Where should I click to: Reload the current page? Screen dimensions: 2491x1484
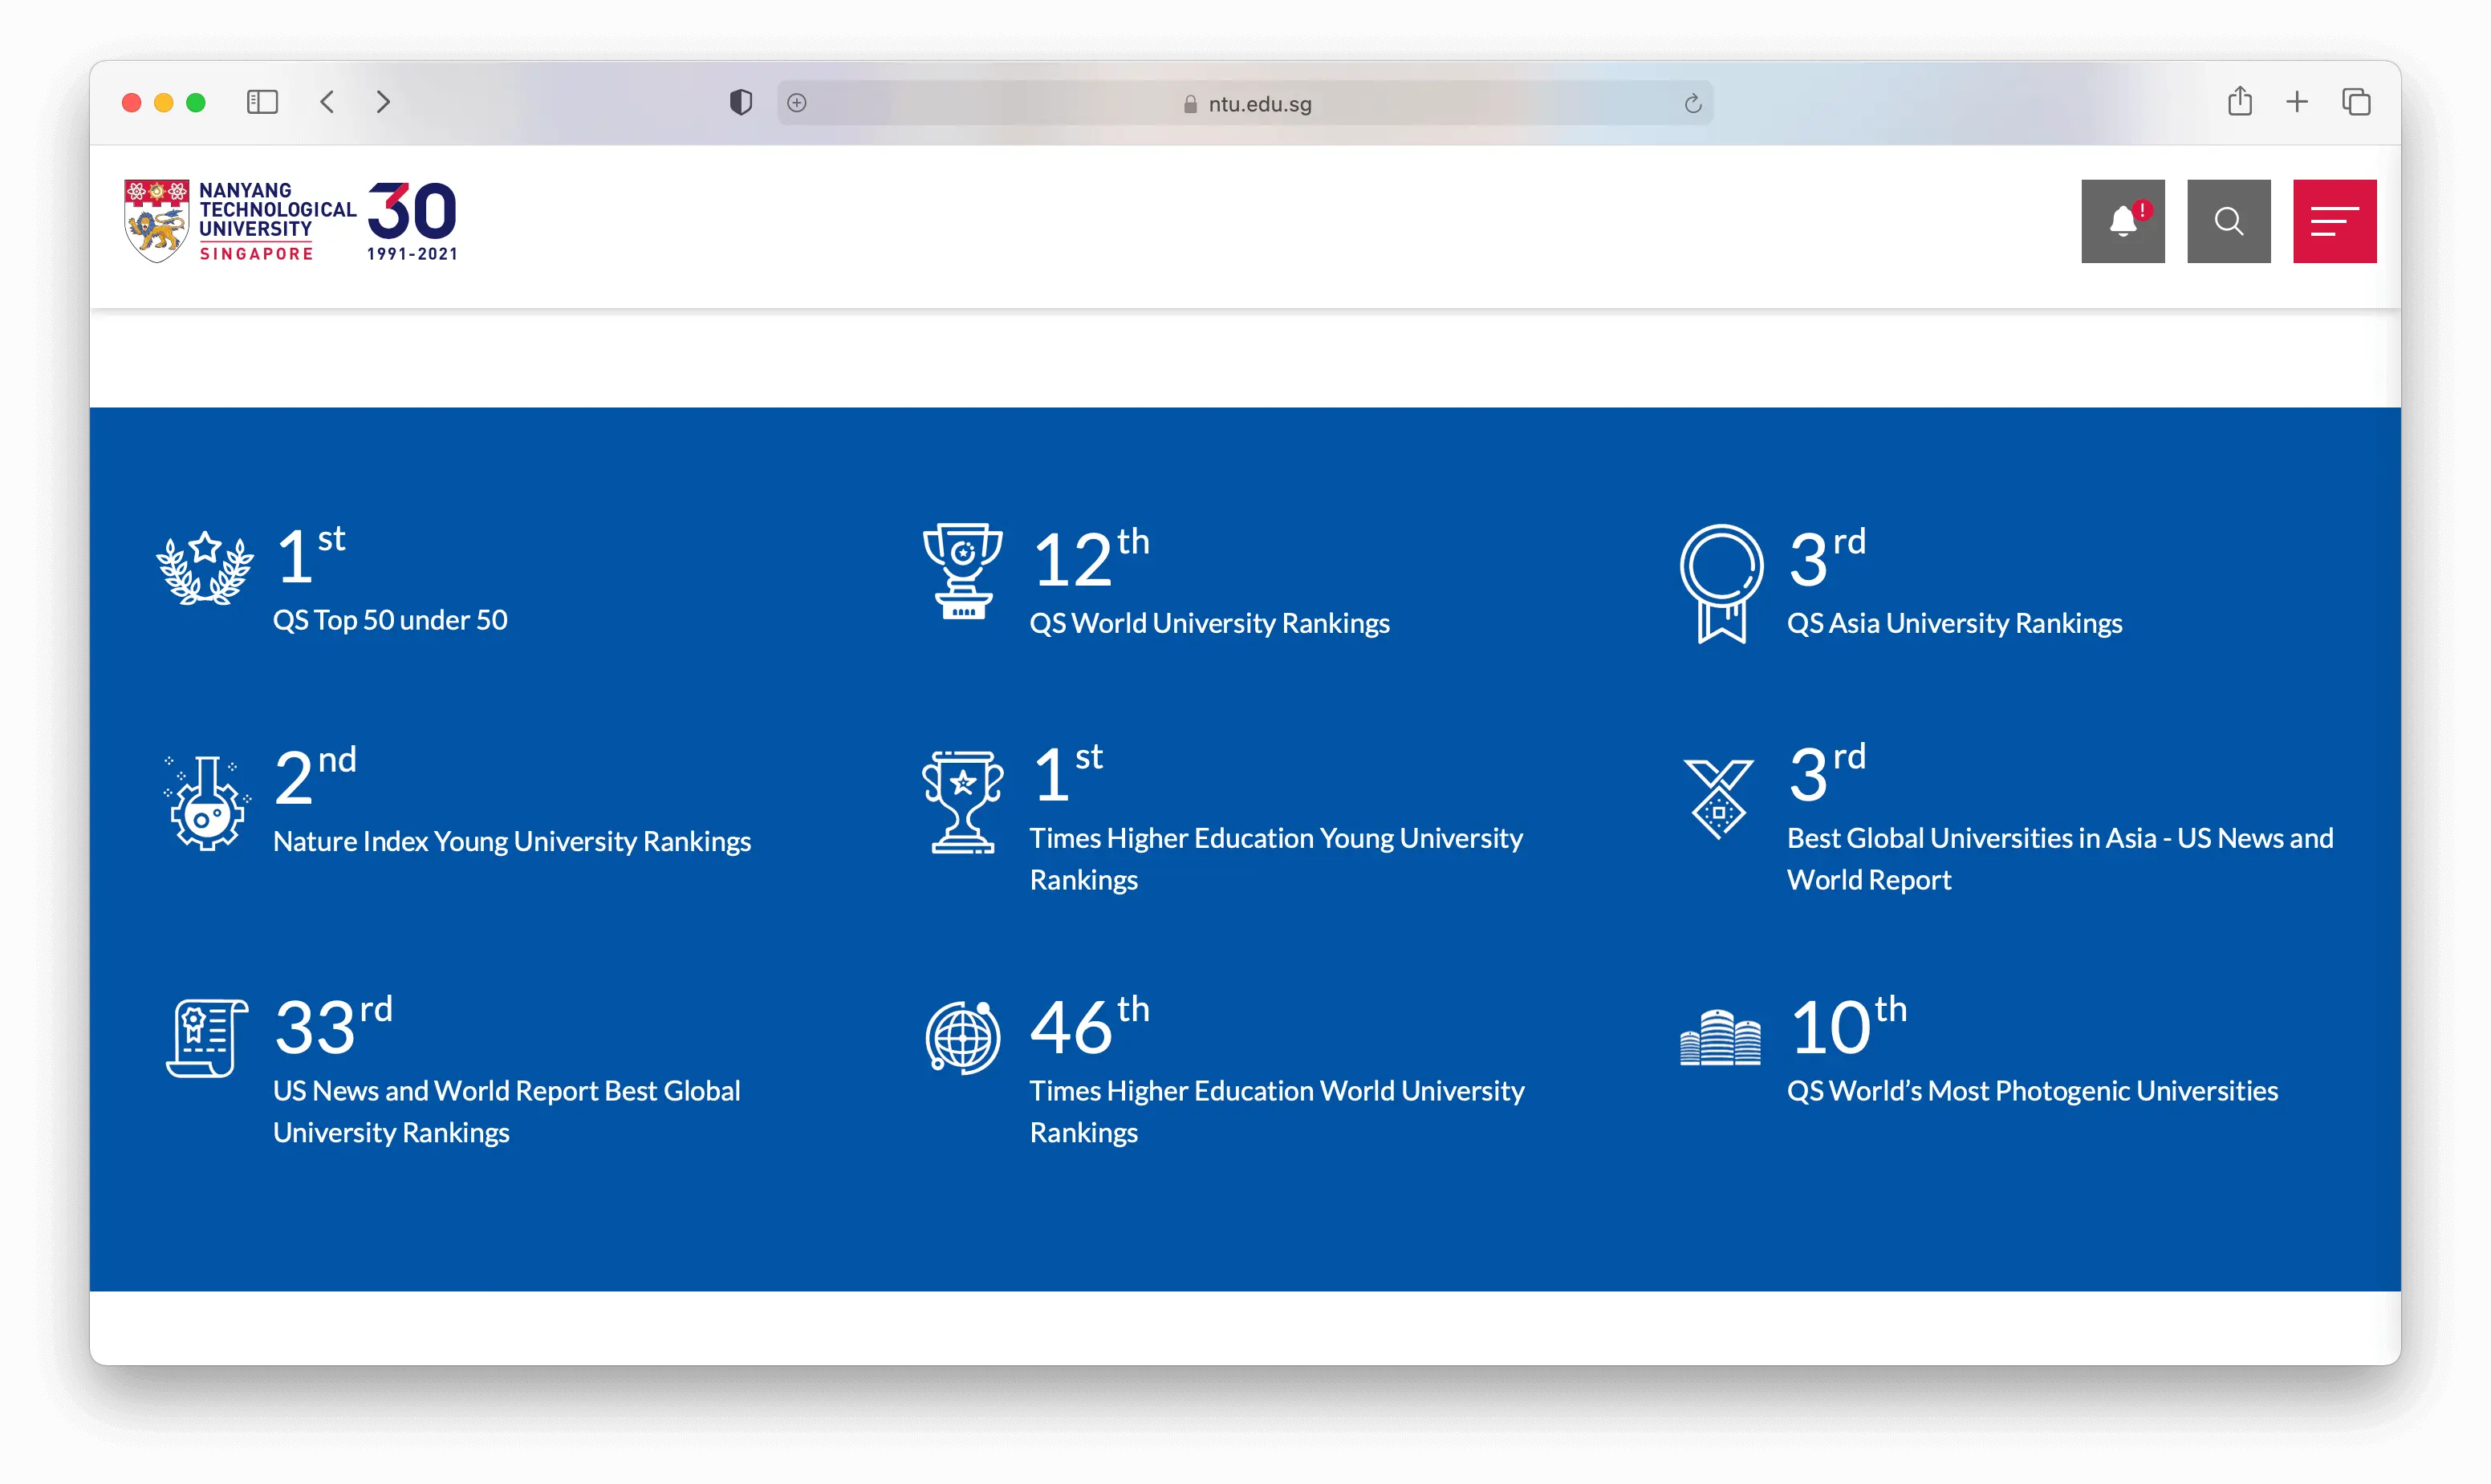(1692, 103)
